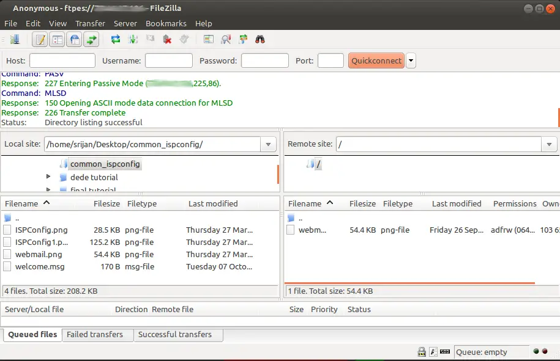Focus the Host input field
The width and height of the screenshot is (560, 361).
[x=62, y=60]
